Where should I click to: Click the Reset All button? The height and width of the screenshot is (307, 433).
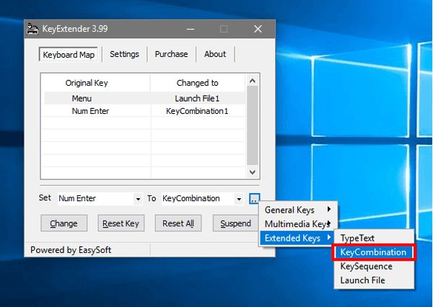pos(178,223)
